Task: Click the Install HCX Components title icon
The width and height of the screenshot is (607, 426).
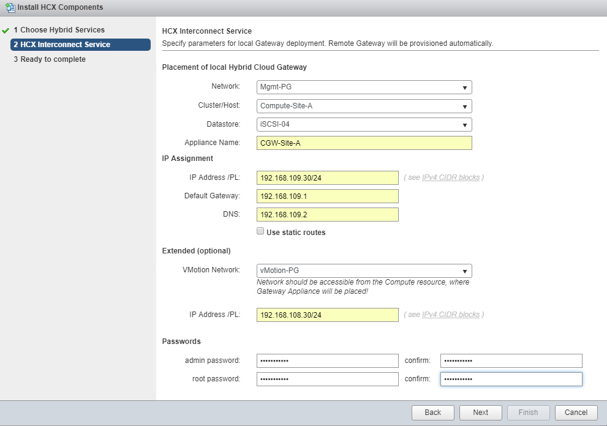Action: 10,7
